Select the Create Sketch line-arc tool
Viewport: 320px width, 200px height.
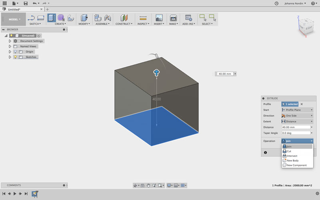31,18
